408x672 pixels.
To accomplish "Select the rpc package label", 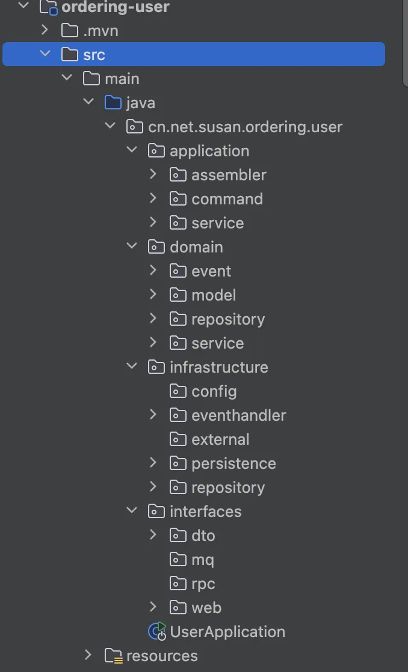I will [203, 584].
